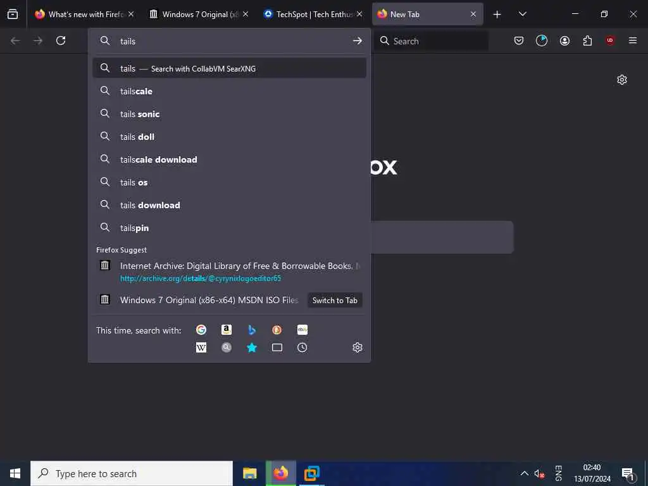Screen dimensions: 648x486
Task: Click the muted volume tray icon
Action: pyautogui.click(x=539, y=473)
